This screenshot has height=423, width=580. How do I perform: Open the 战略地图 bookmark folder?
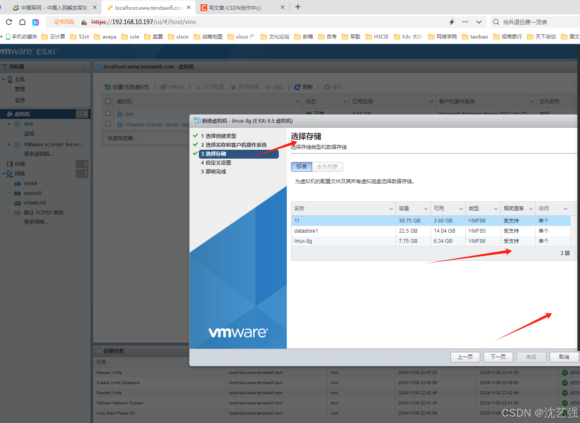click(208, 37)
